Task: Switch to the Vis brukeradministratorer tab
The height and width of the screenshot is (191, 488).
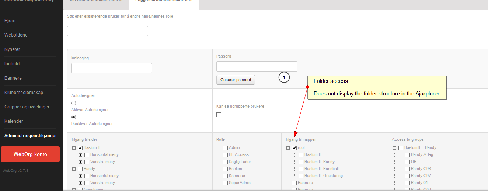Action: coord(96,1)
